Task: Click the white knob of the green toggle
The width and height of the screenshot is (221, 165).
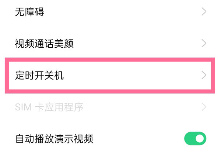Action: [x=200, y=139]
